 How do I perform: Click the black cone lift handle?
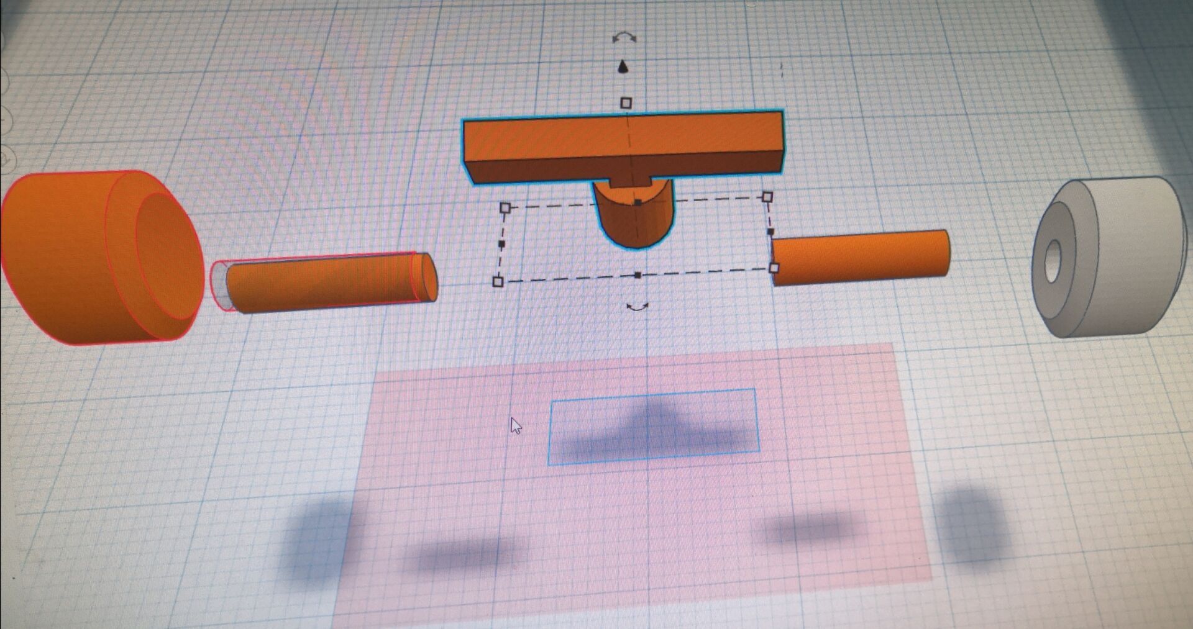click(x=624, y=66)
